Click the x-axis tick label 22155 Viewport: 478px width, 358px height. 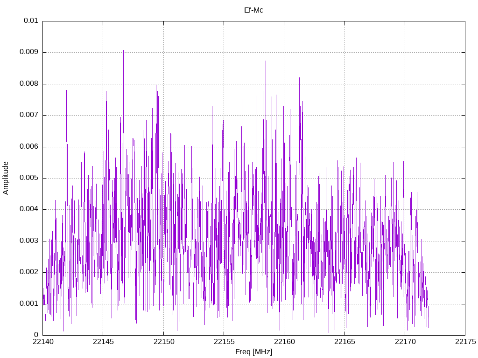(224, 342)
